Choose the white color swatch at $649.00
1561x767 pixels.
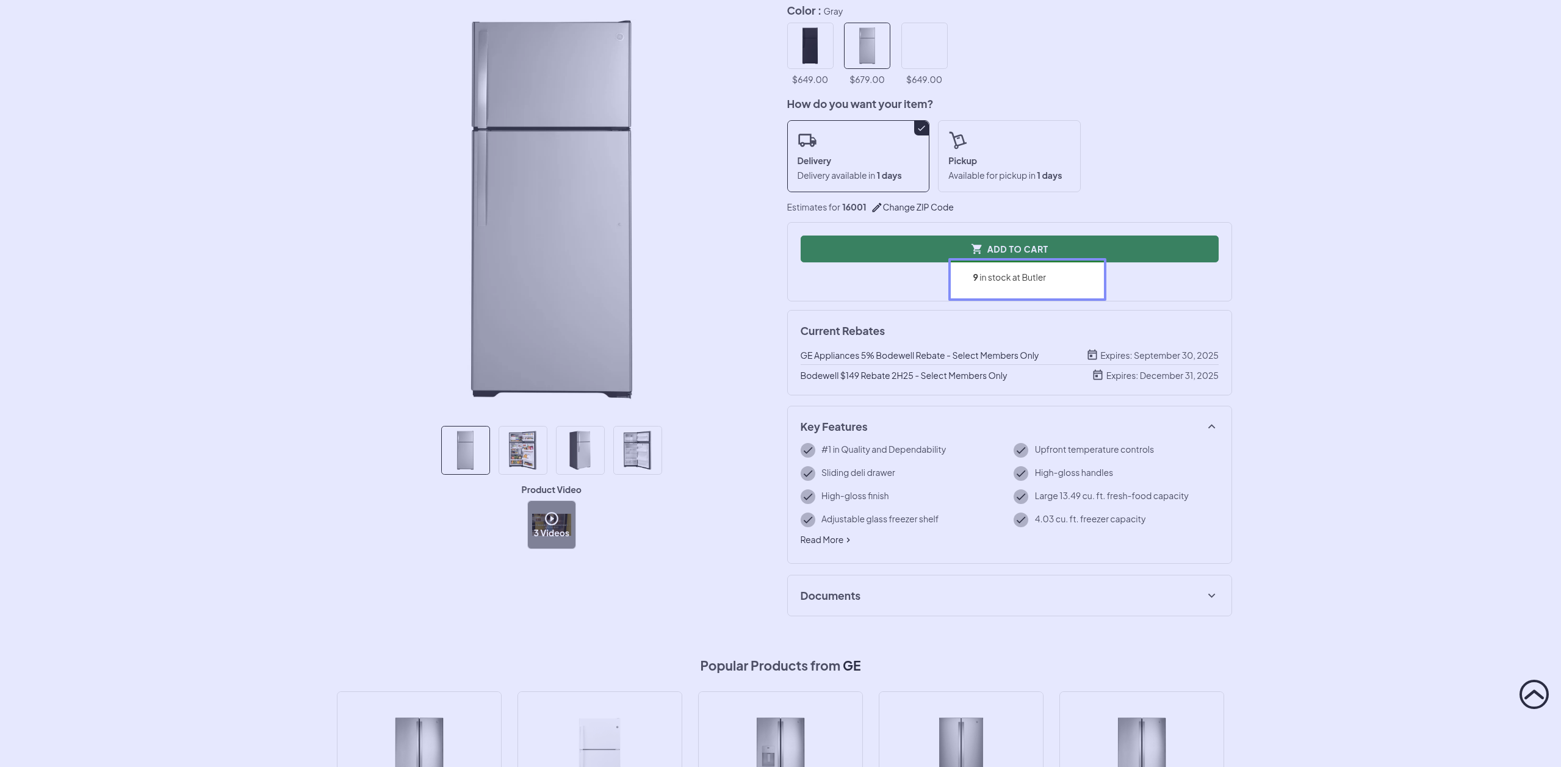(924, 46)
